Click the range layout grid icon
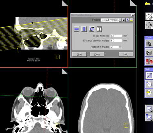 (99, 29)
